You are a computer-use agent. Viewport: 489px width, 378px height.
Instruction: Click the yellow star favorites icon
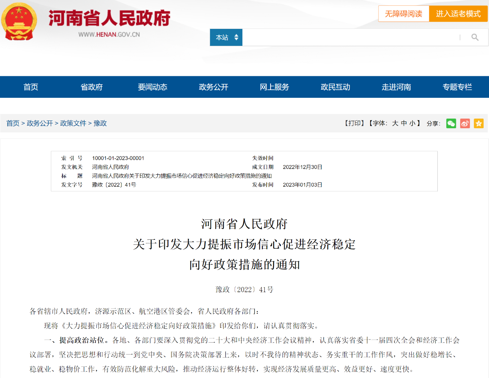(479, 124)
